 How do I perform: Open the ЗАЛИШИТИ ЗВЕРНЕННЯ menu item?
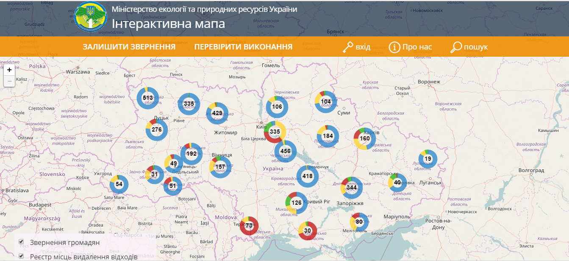pos(129,47)
